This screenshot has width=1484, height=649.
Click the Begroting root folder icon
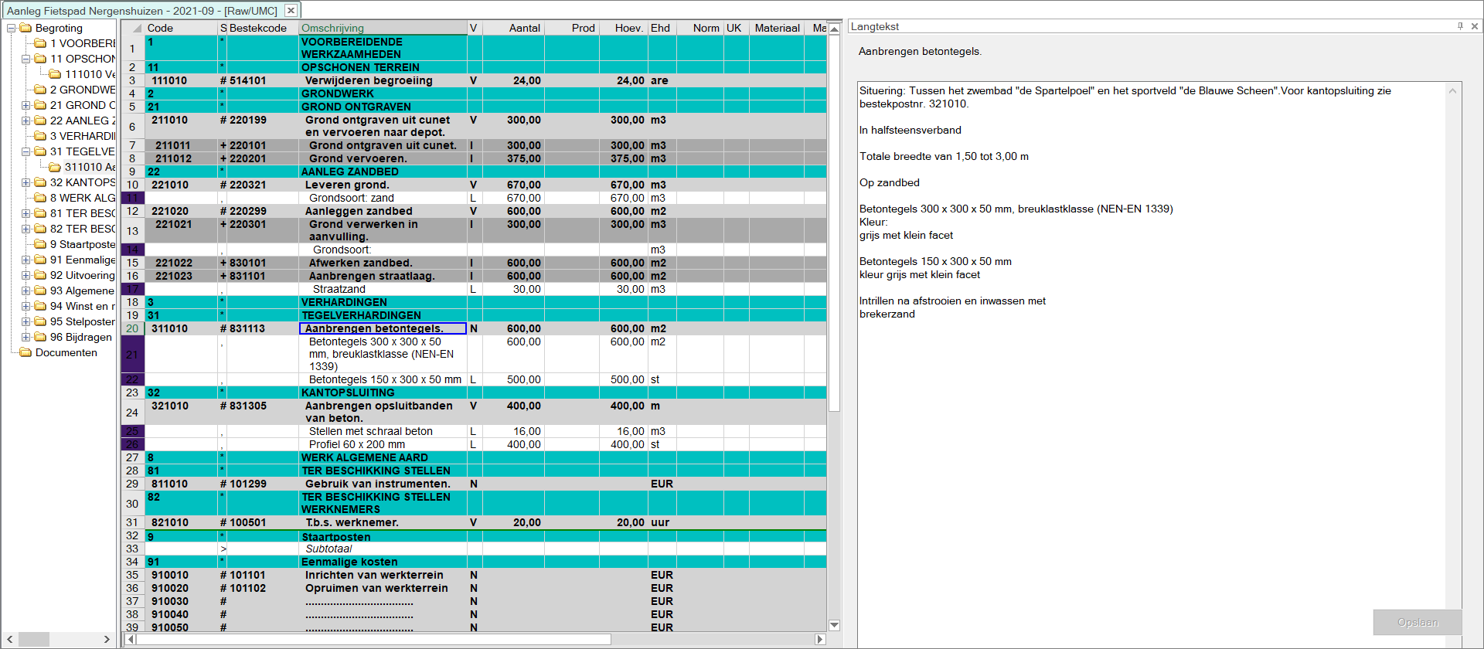(26, 28)
